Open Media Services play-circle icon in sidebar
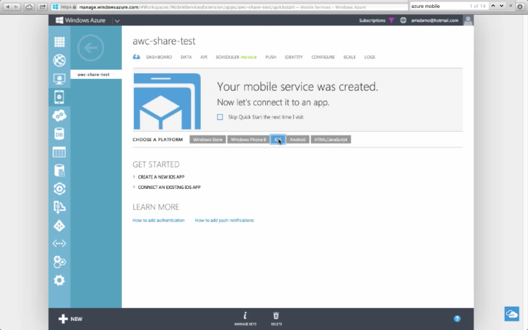The height and width of the screenshot is (330, 528). point(59,189)
